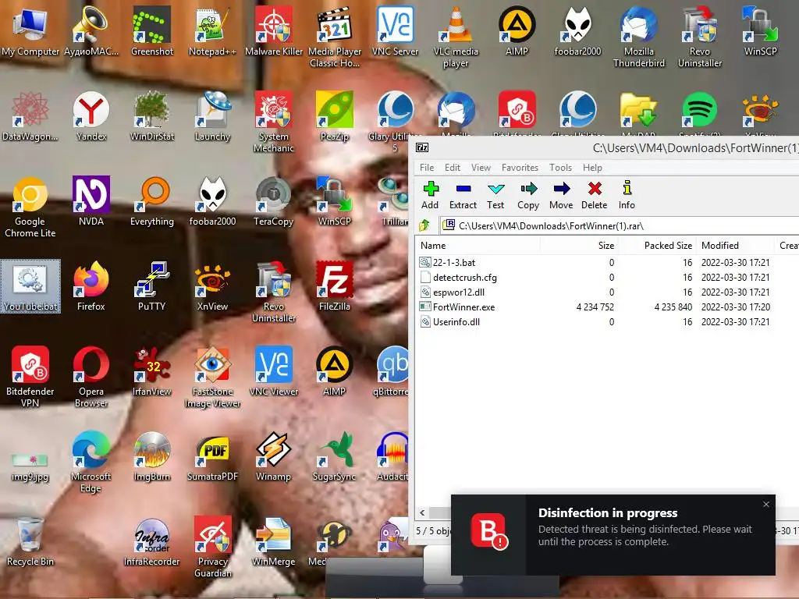Sort by the Packed Size column header

[x=657, y=246]
